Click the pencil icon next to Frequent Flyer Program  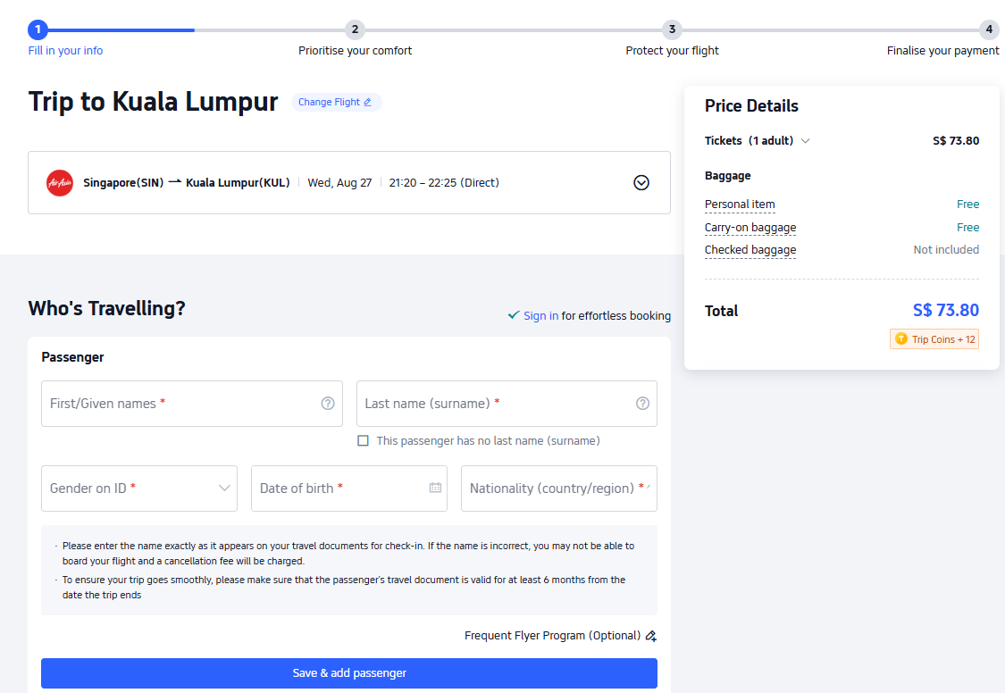(x=650, y=636)
